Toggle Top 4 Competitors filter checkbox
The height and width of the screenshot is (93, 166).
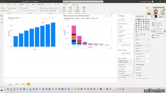click(x=120, y=75)
